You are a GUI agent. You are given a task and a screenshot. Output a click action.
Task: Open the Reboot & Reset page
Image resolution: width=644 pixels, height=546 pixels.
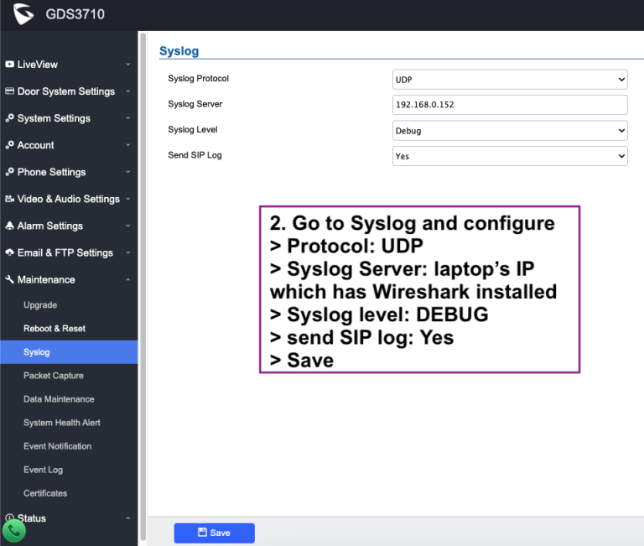click(x=55, y=329)
